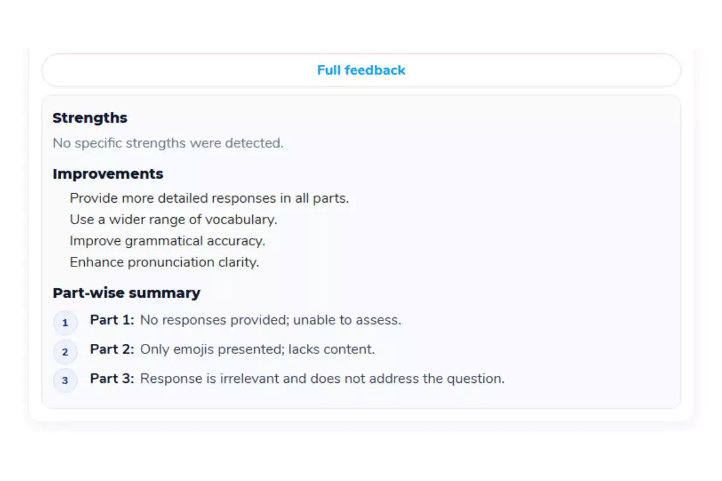Click the Full feedback button
This screenshot has height=481, width=722.
pyautogui.click(x=361, y=70)
